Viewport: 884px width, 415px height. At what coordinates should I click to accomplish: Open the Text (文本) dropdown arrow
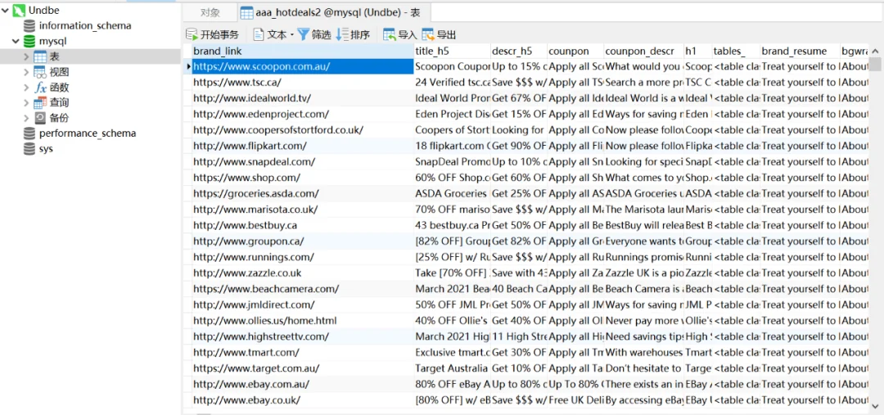pos(292,35)
